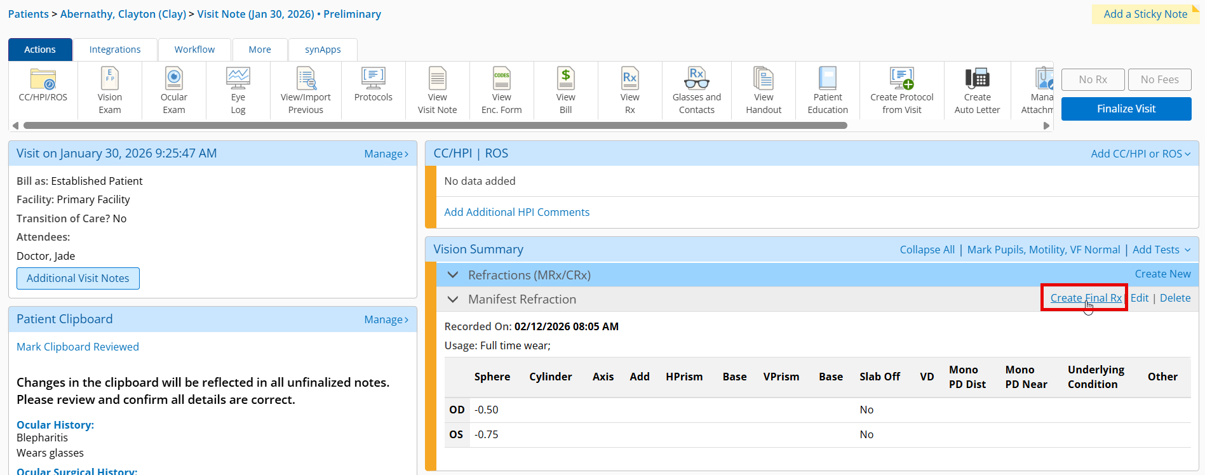Screen dimensions: 1205x475
Task: Click the Additional Visit Notes button
Action: tap(78, 278)
